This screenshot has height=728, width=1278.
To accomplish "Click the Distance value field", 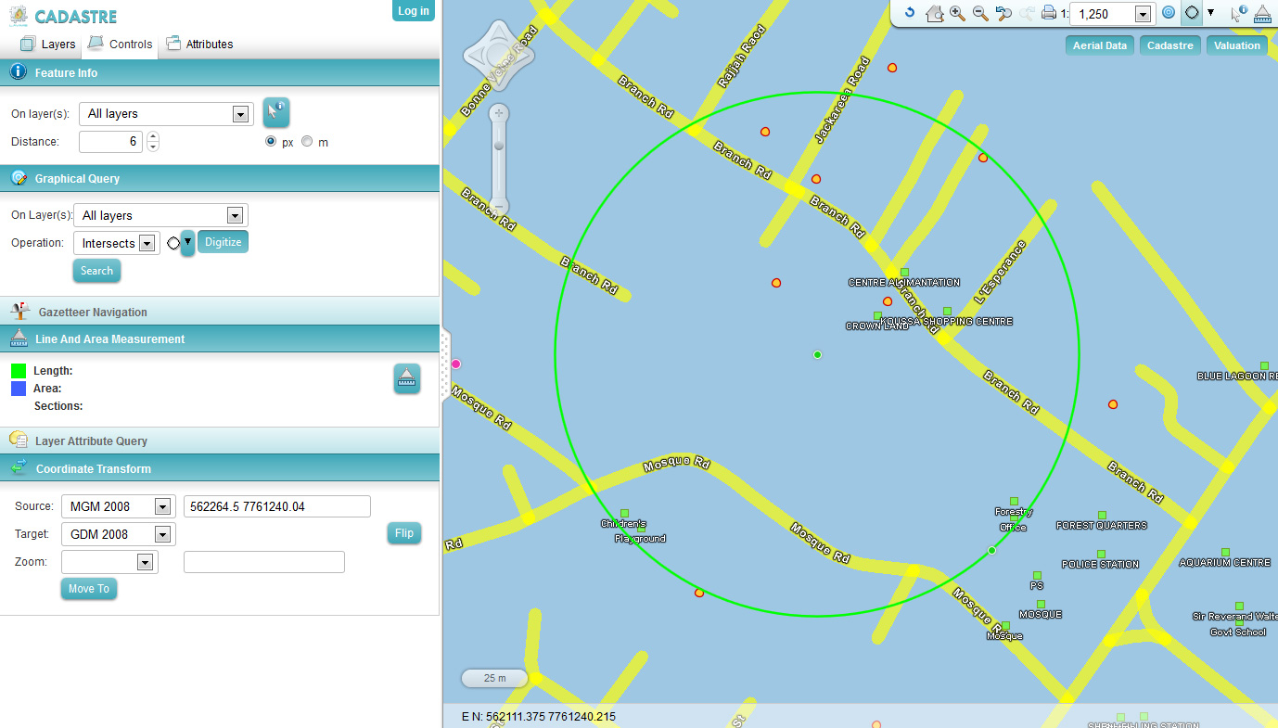I will [110, 142].
